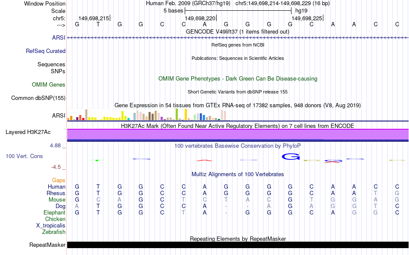409x255 pixels.
Task: Click the Short Genetic Variants from dbSNP title
Action: click(238, 92)
